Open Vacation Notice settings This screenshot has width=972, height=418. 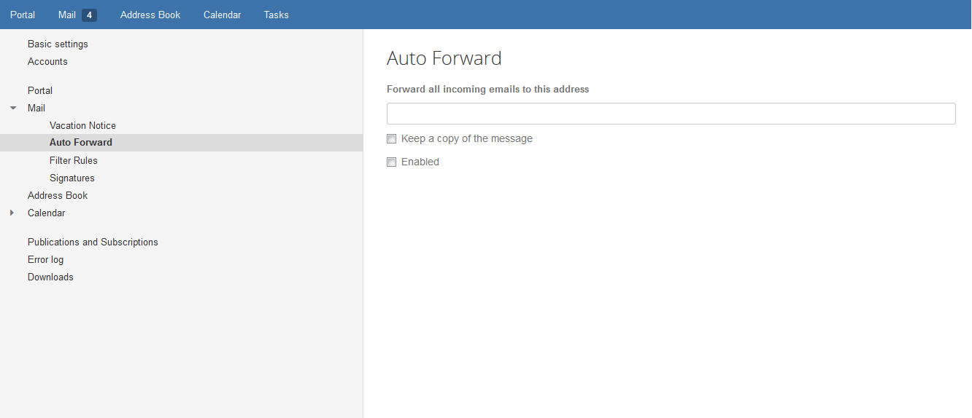(82, 125)
